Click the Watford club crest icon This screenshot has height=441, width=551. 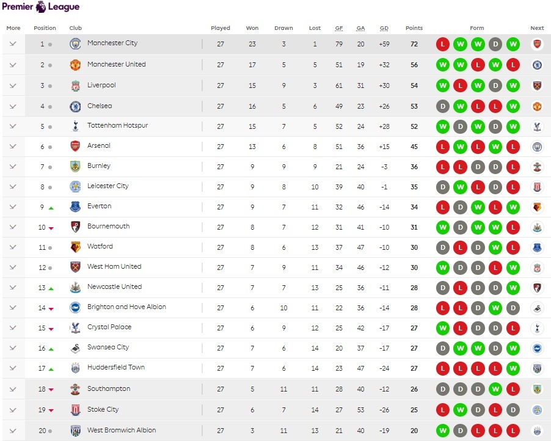75,247
